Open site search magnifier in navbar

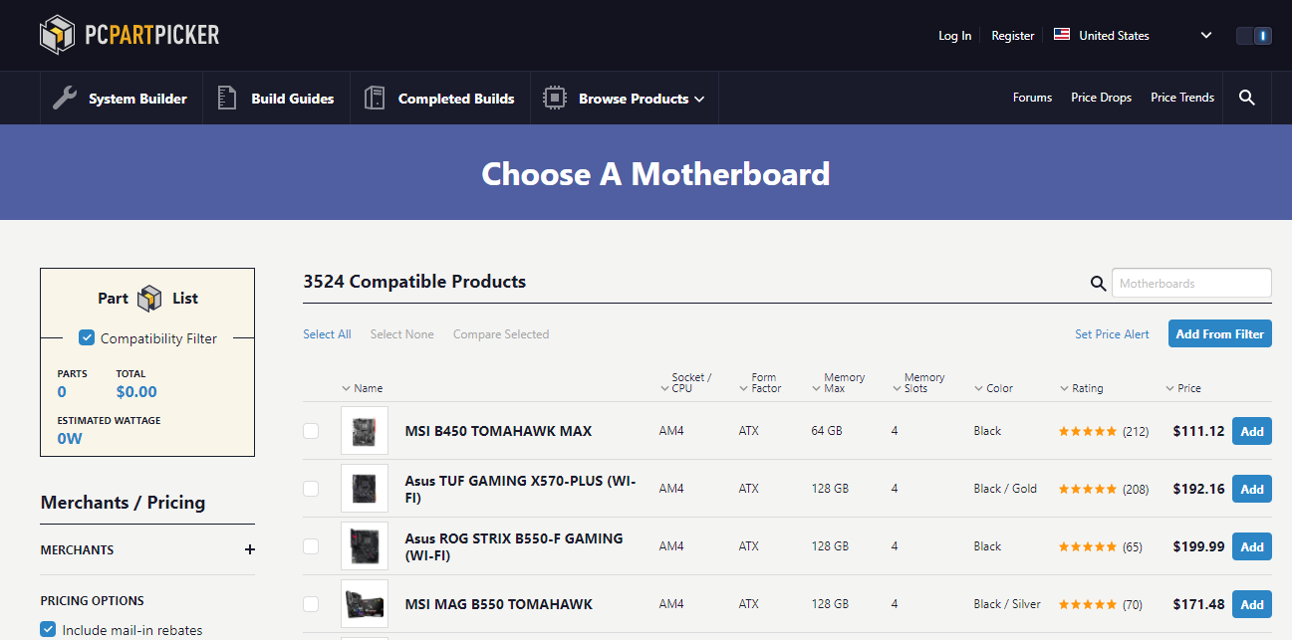[x=1247, y=98]
